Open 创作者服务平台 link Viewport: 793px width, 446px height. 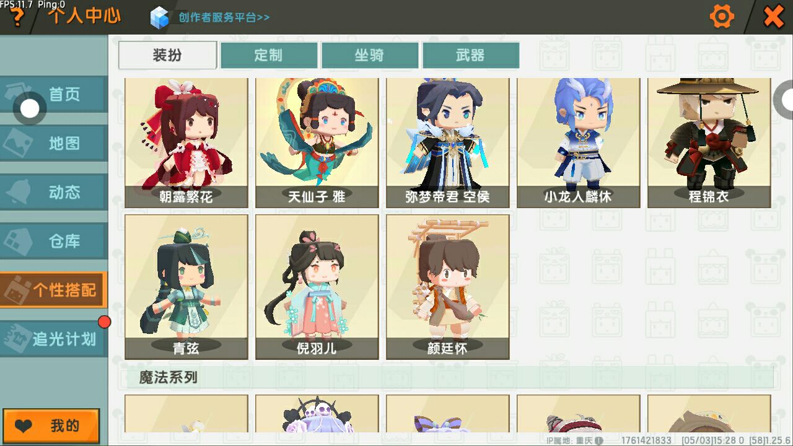pyautogui.click(x=224, y=17)
